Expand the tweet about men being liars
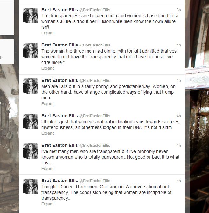Image resolution: width=209 pixels, height=213 pixels. coord(48,104)
